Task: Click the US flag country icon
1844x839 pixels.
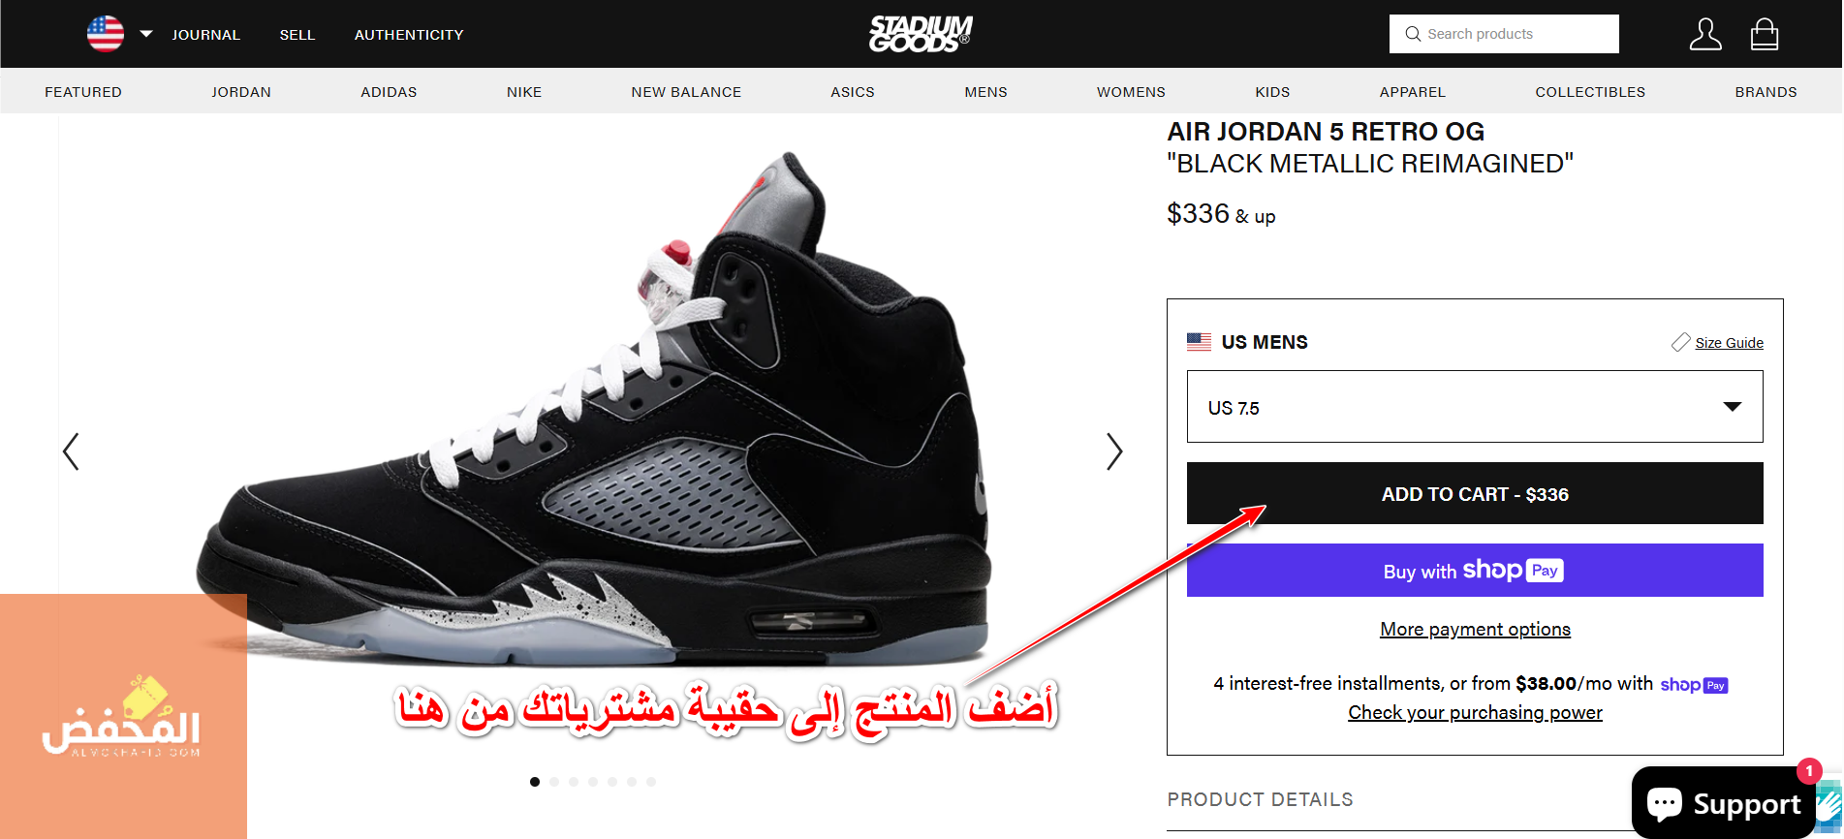Action: pyautogui.click(x=106, y=34)
